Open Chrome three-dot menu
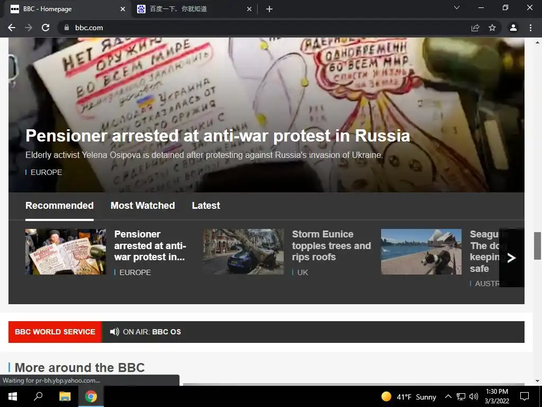The width and height of the screenshot is (542, 407). click(530, 28)
